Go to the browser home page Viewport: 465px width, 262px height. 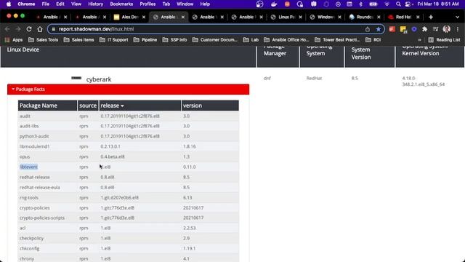pos(40,29)
